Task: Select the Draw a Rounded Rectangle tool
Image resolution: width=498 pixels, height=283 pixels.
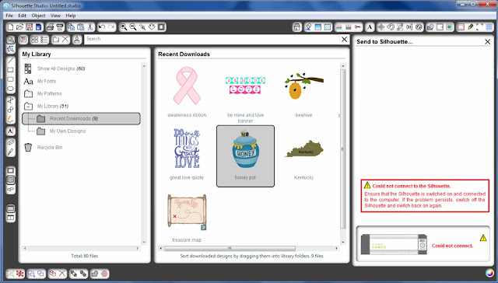Action: pyautogui.click(x=10, y=79)
